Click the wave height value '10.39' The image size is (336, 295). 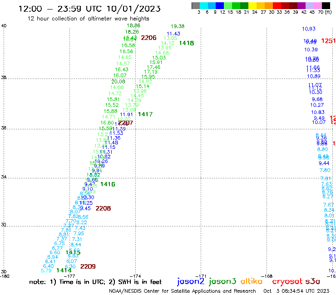[311, 50]
